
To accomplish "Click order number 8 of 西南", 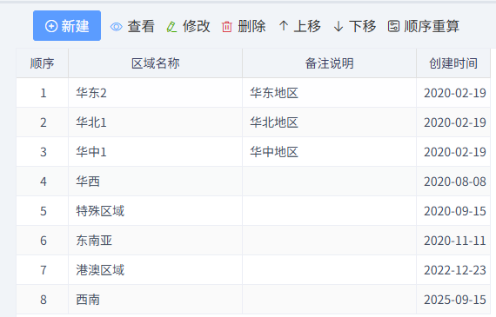I will click(x=44, y=300).
